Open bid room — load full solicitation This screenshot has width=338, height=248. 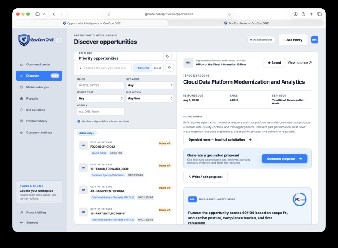[x=220, y=140]
